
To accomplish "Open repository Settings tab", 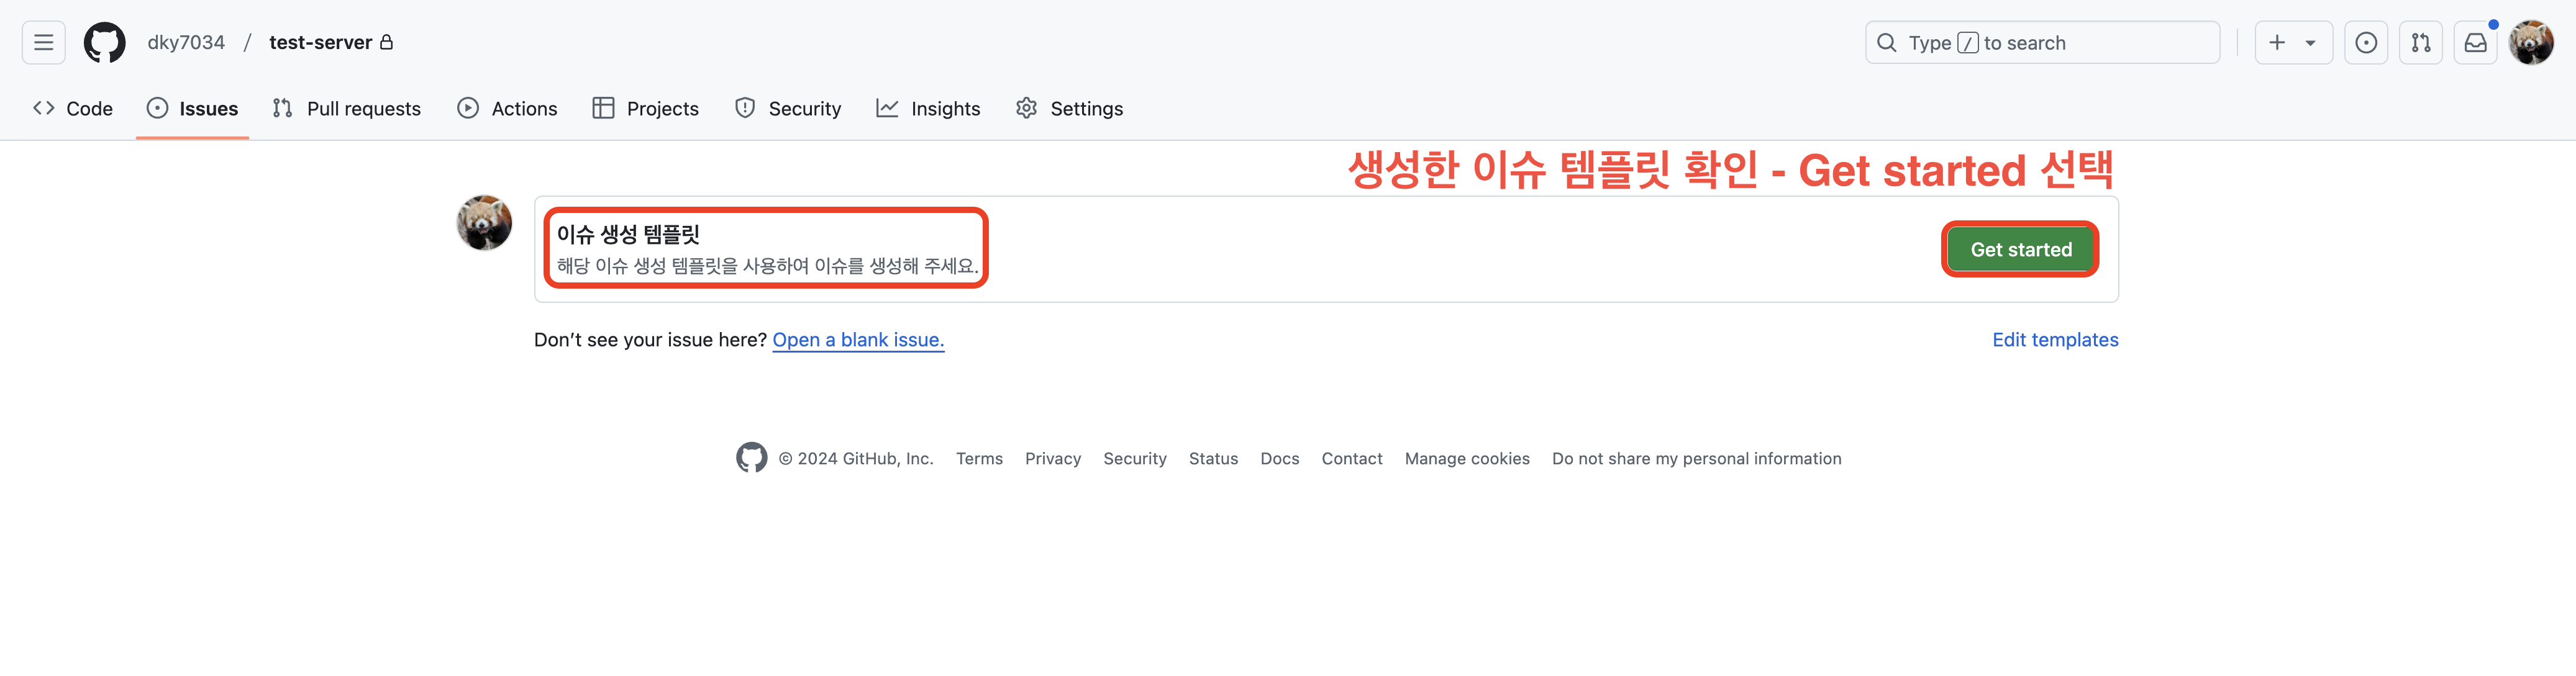I will (x=1069, y=108).
